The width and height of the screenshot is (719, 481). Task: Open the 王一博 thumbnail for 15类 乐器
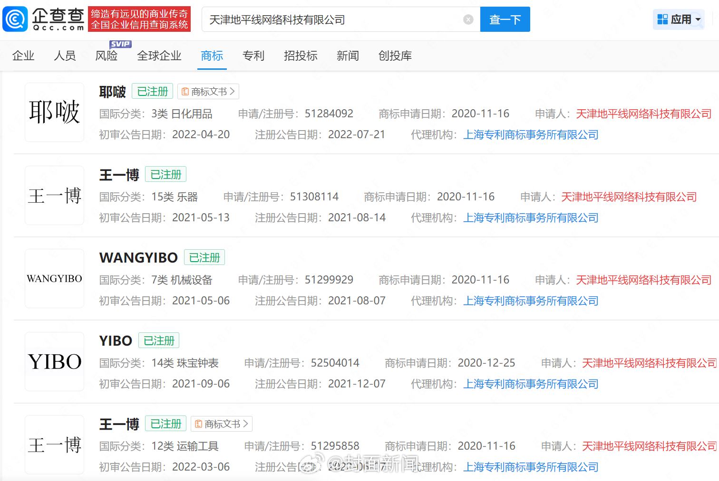[55, 195]
